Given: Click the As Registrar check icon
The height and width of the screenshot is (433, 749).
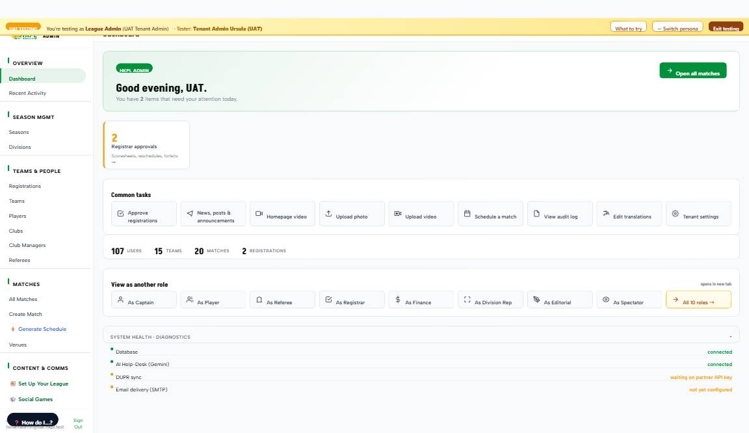Looking at the screenshot, I should click(x=328, y=299).
